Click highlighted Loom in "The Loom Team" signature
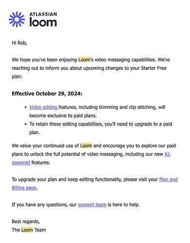Screen dimensions: 190x243 pos(27,230)
